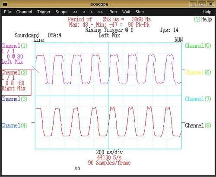Click Wait in the menu bar
Image resolution: width=216 pixels, height=177 pixels.
pyautogui.click(x=126, y=12)
